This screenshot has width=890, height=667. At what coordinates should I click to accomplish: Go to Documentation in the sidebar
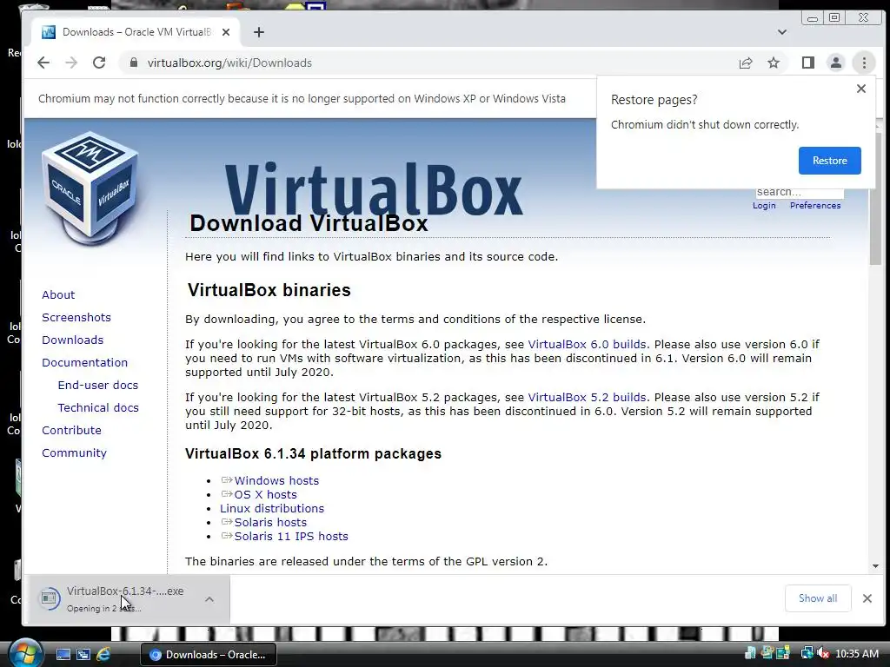click(84, 362)
